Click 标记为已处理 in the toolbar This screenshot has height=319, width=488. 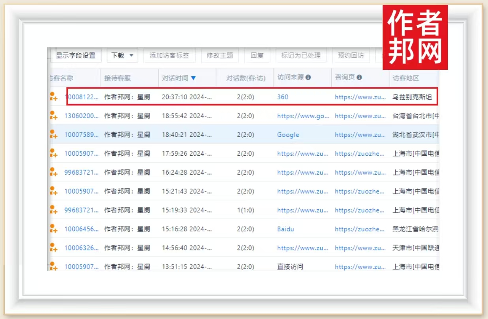[x=300, y=56]
